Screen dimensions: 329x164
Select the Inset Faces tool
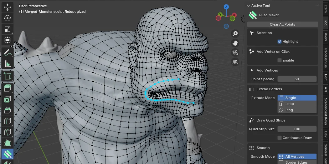pyautogui.click(x=8, y=100)
